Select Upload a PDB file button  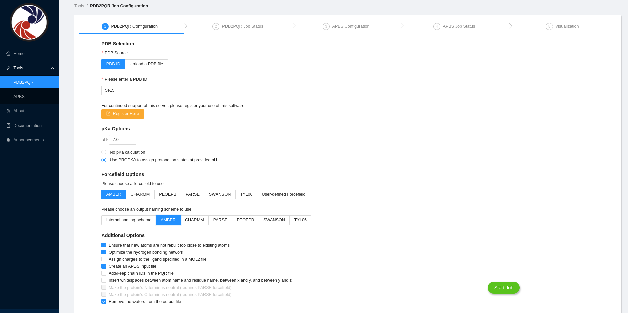pos(146,64)
